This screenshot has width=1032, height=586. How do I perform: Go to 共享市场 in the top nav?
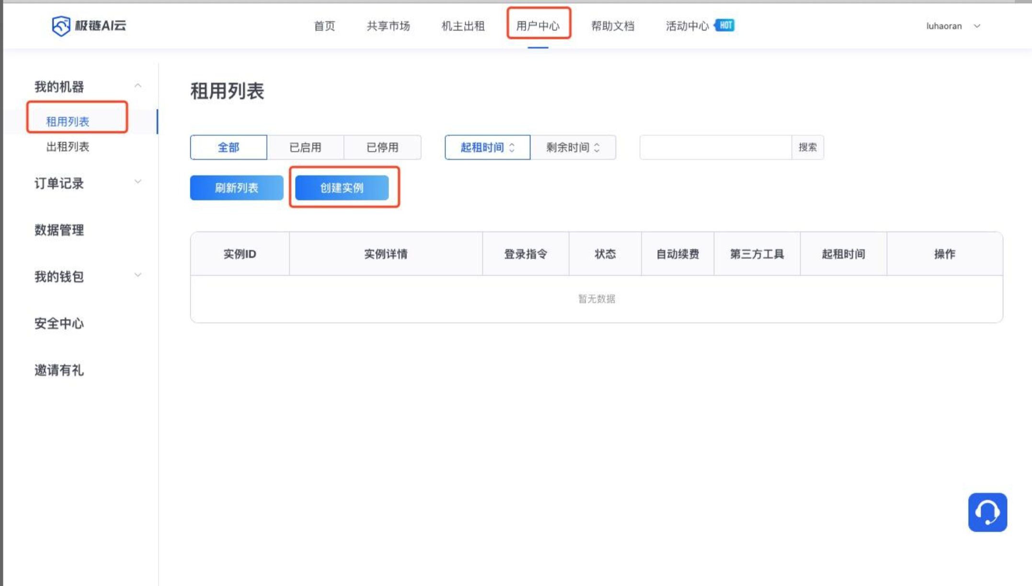point(388,26)
